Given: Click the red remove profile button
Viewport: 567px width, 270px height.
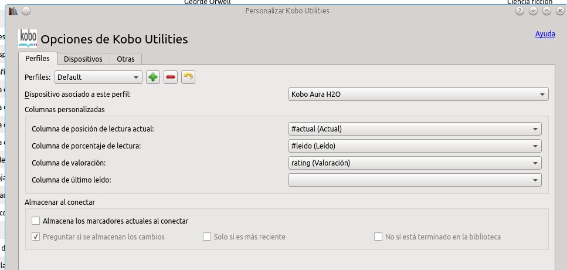Looking at the screenshot, I should tap(171, 77).
